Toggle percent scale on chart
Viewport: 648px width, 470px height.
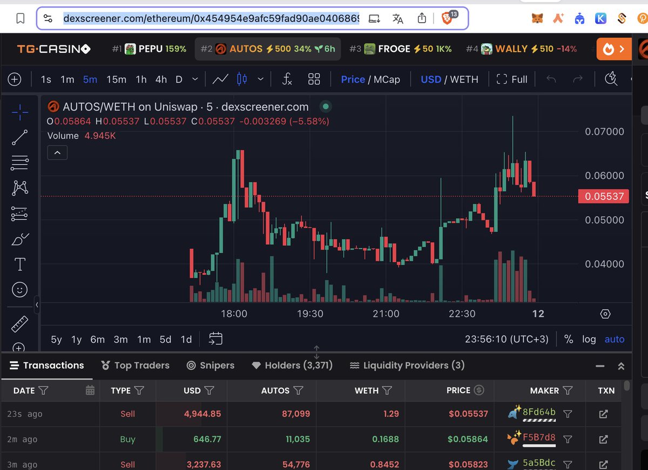(x=569, y=339)
